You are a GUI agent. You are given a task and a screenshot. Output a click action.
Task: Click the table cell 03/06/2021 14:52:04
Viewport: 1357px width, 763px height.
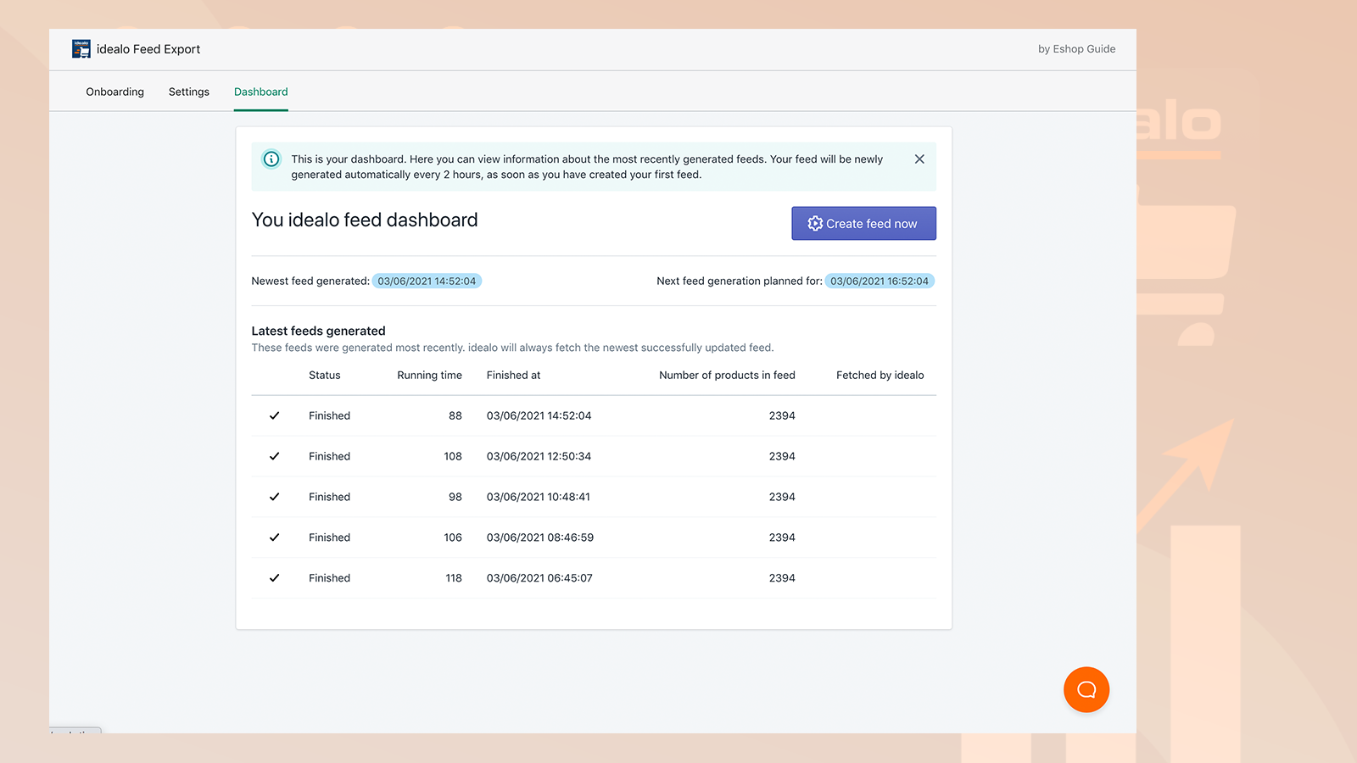(539, 415)
